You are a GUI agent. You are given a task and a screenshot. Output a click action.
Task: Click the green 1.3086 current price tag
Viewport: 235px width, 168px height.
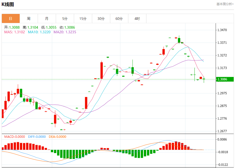[225, 79]
